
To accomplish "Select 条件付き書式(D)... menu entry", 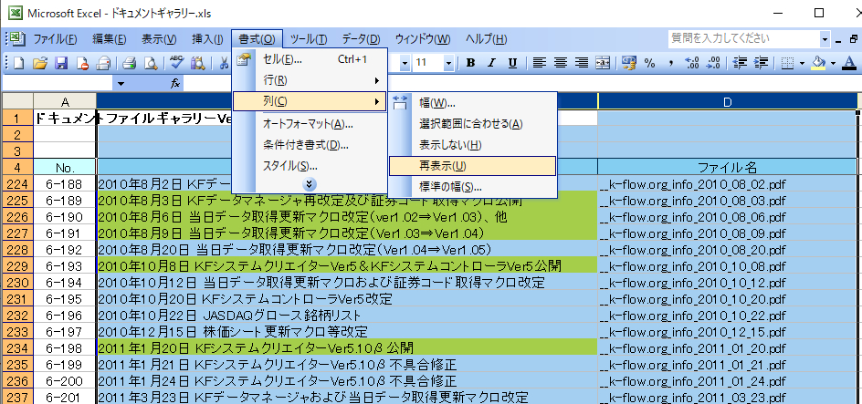I will pyautogui.click(x=310, y=146).
